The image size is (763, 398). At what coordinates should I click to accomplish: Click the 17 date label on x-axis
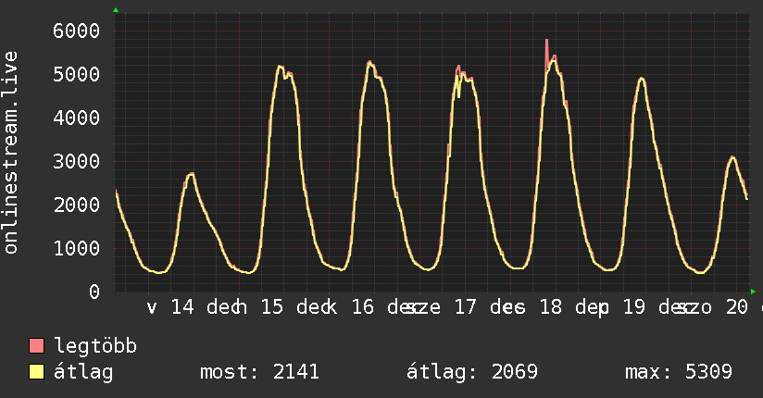(465, 307)
